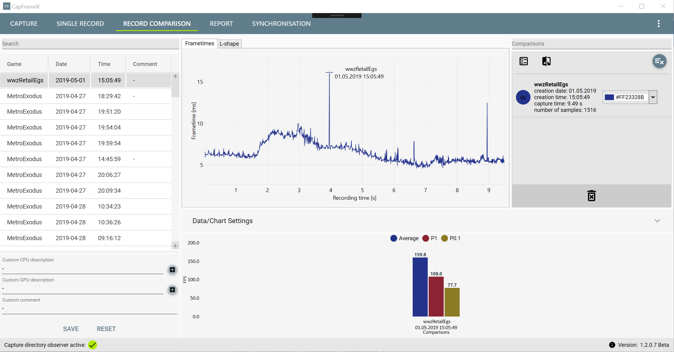
Task: Click the list view icon in Comparisons
Action: [524, 61]
